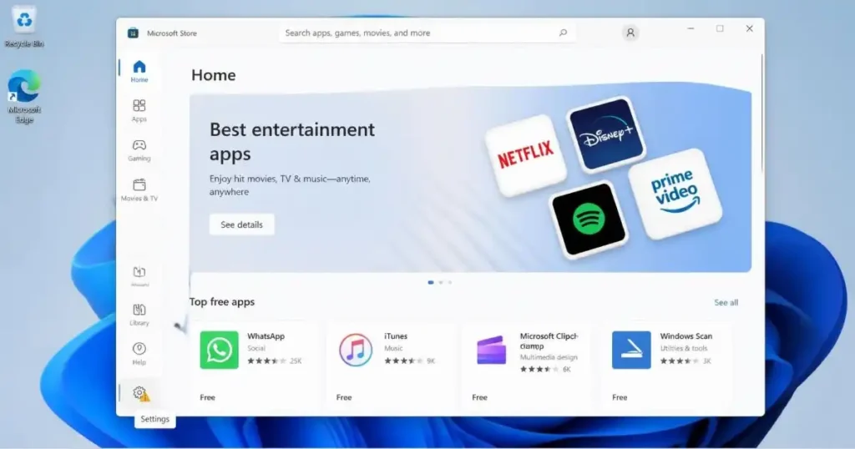855x449 pixels.
Task: Click the Windows Scan app title
Action: 686,336
